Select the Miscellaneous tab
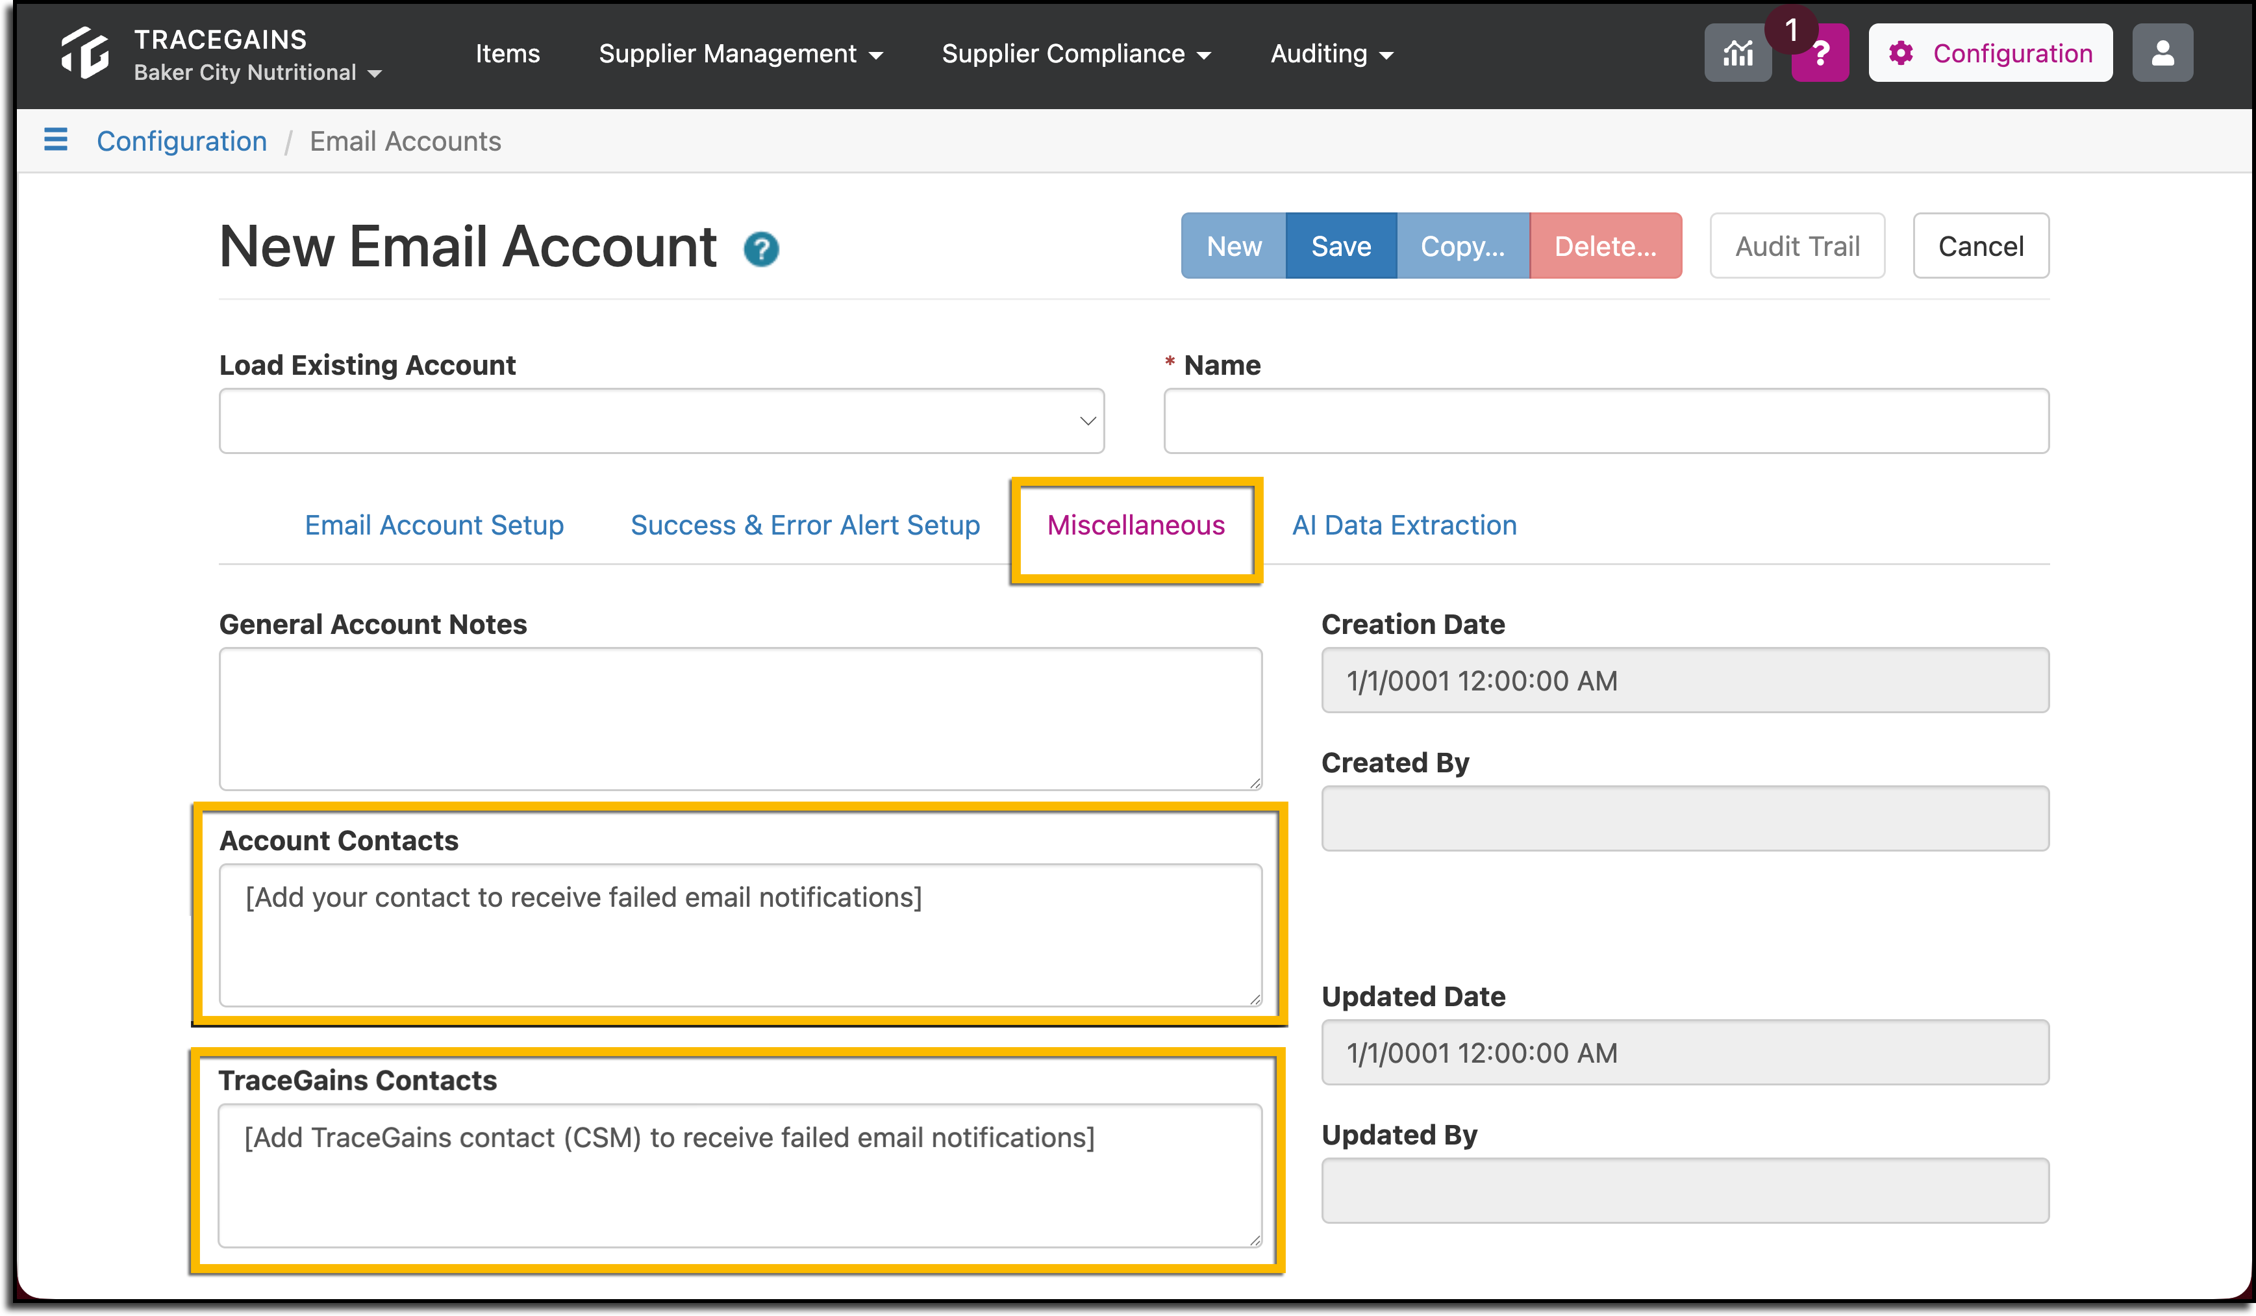The width and height of the screenshot is (2256, 1316). pos(1136,525)
